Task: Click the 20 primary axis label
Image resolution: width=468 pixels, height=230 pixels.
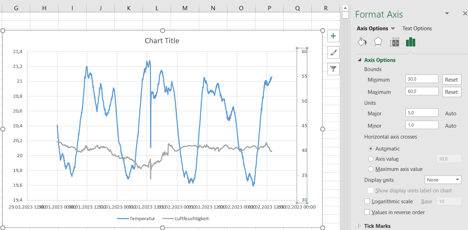Action: click(20, 155)
